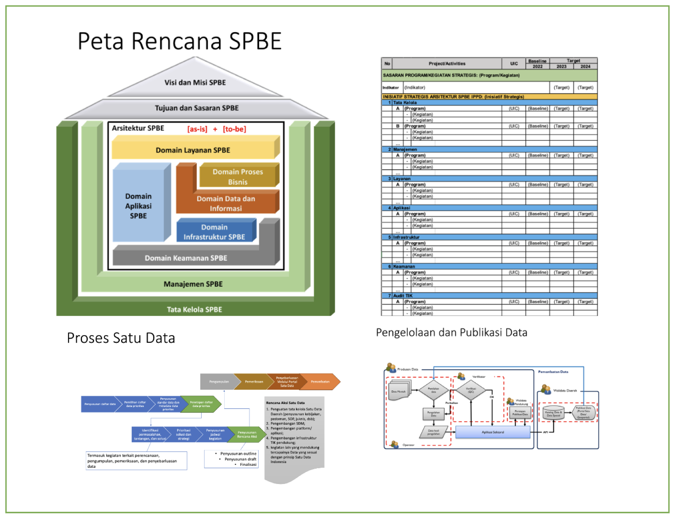Select the Verifikasi (QC) diamond shape
The width and height of the screenshot is (673, 518).
[471, 390]
